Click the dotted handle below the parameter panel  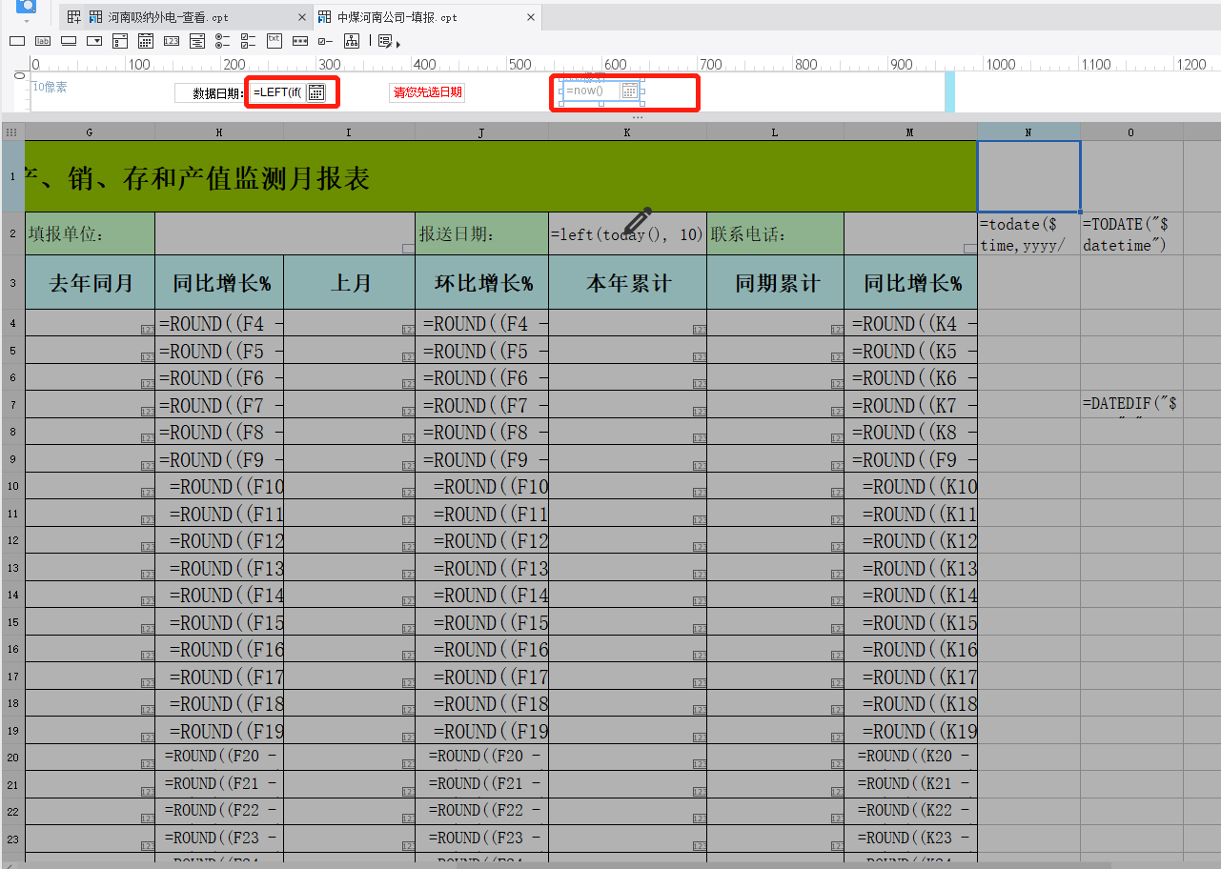[x=638, y=117]
